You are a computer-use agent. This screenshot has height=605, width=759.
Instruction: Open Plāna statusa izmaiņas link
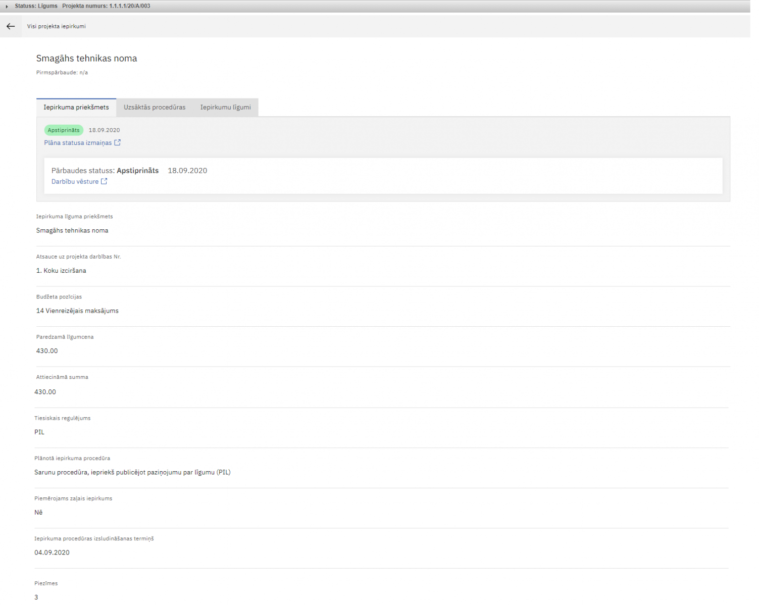[x=78, y=143]
